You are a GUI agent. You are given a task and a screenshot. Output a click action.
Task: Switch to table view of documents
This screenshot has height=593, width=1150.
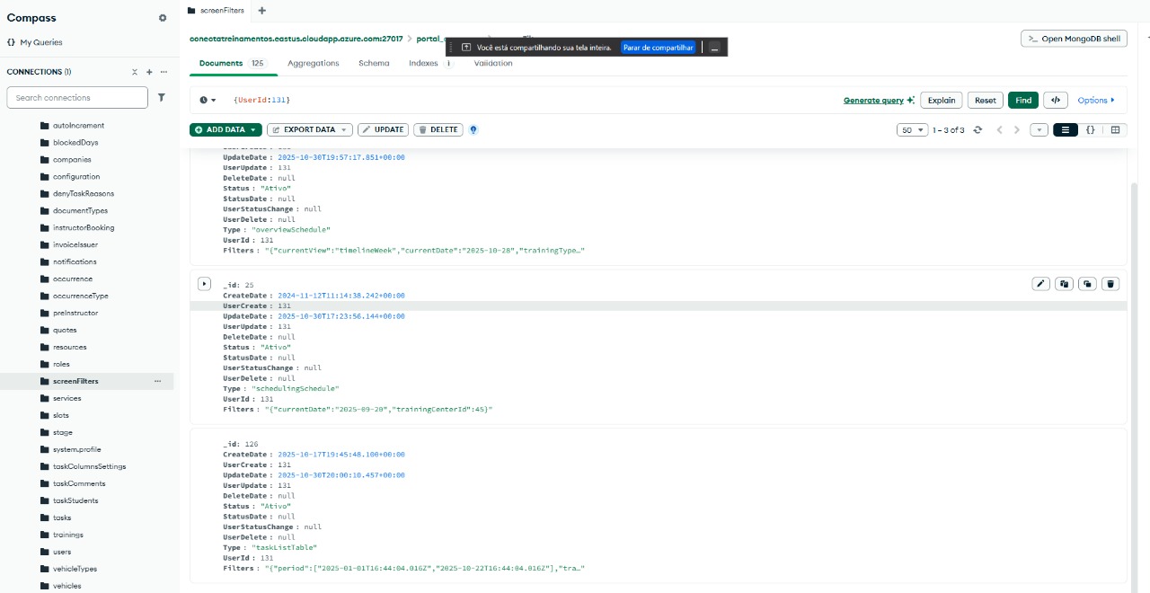(1115, 130)
